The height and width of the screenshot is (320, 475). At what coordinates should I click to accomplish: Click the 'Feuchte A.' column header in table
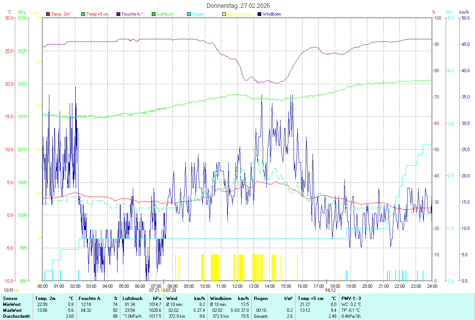coord(90,298)
